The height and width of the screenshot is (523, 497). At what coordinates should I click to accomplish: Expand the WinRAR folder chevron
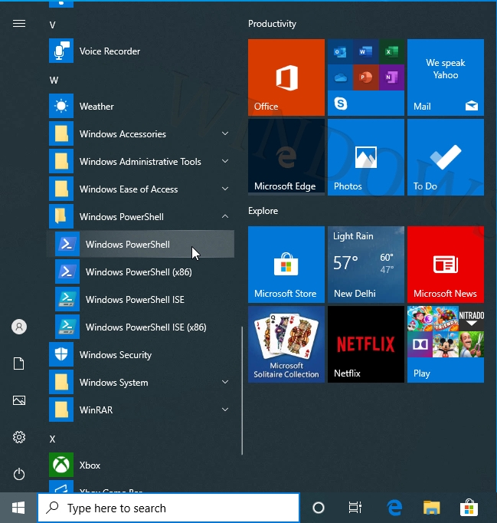[x=225, y=410]
